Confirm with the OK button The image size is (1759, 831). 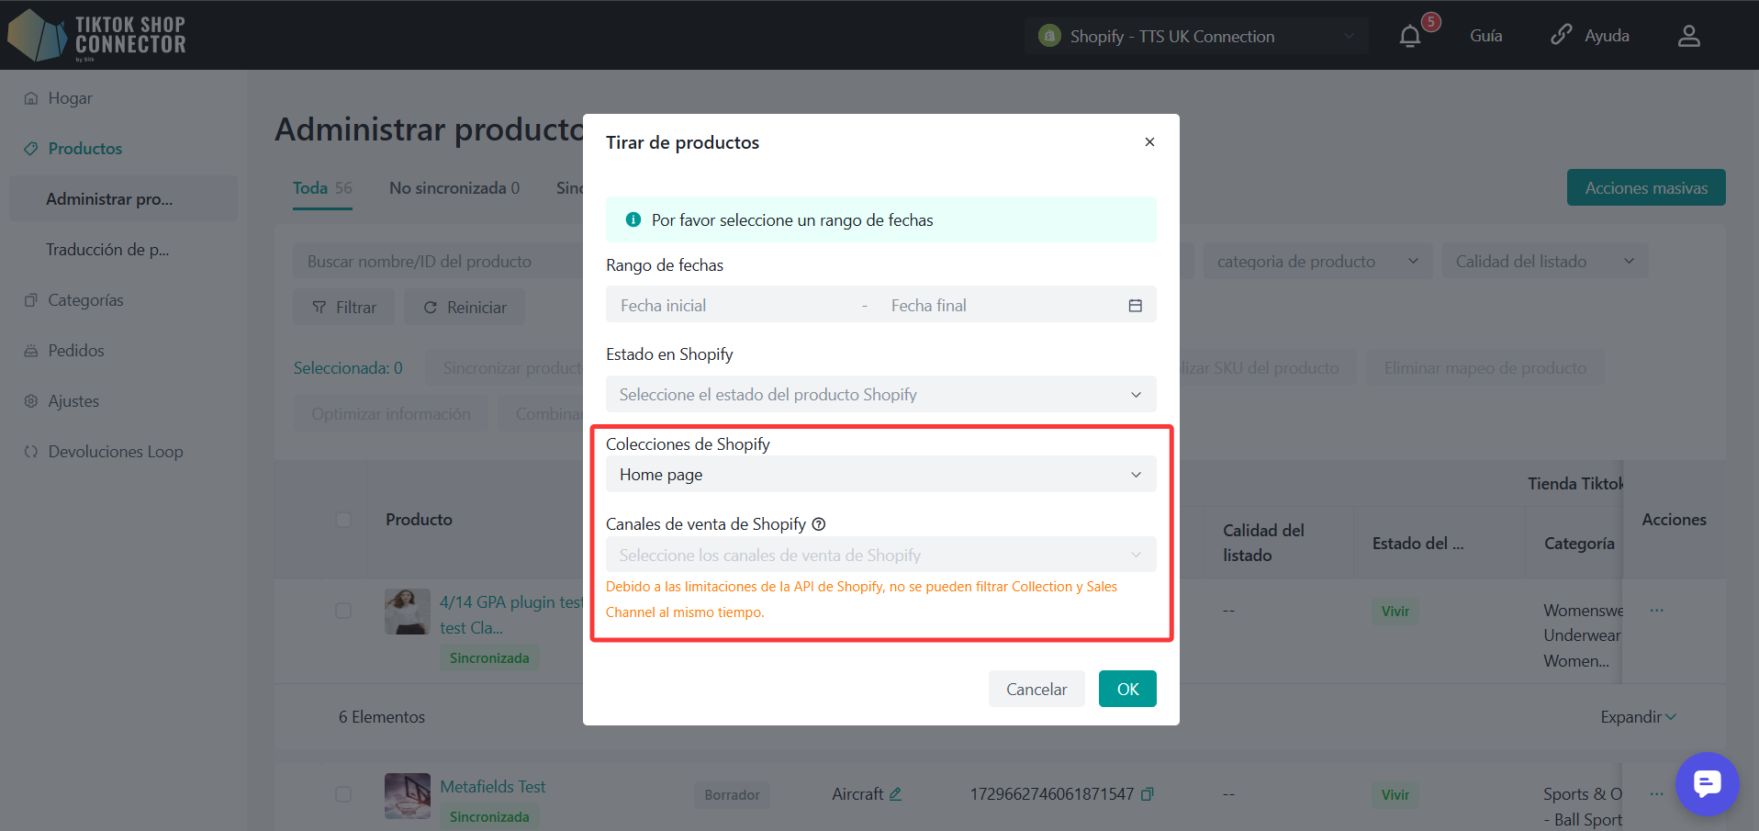(x=1126, y=689)
